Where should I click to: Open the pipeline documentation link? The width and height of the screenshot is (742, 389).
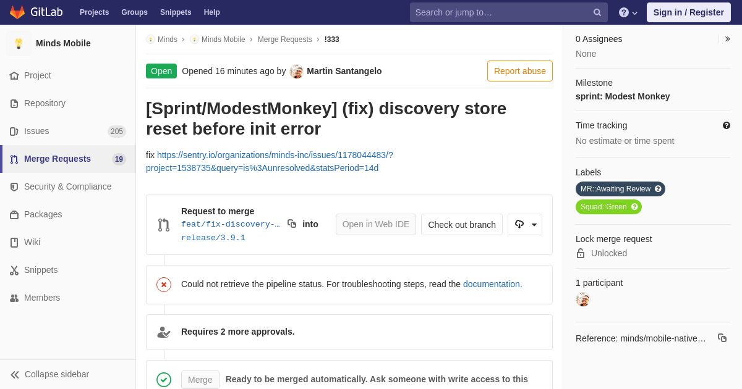[493, 284]
